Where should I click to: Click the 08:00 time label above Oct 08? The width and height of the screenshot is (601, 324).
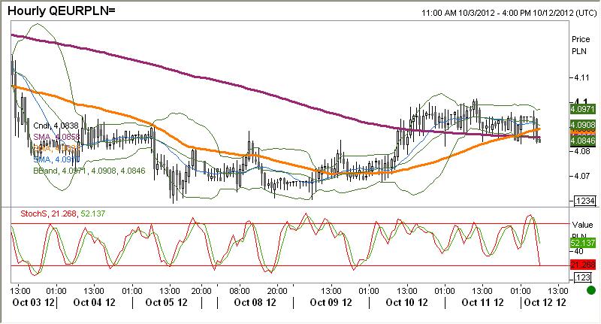[240, 291]
